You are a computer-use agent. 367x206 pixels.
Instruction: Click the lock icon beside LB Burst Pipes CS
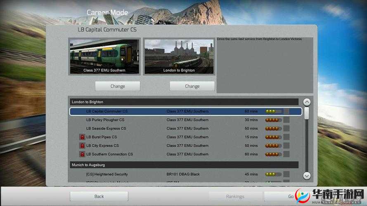point(82,137)
